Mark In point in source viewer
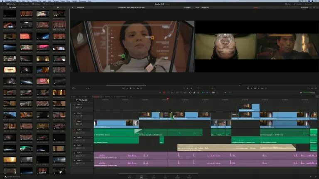The width and height of the screenshot is (319, 179). coord(188,88)
